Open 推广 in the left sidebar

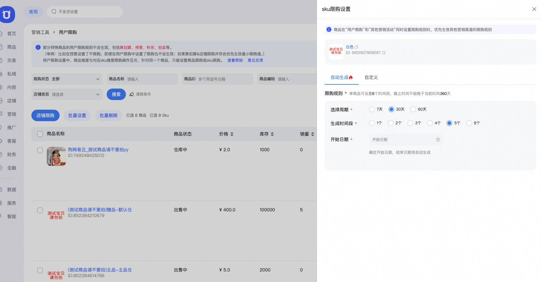(x=12, y=128)
